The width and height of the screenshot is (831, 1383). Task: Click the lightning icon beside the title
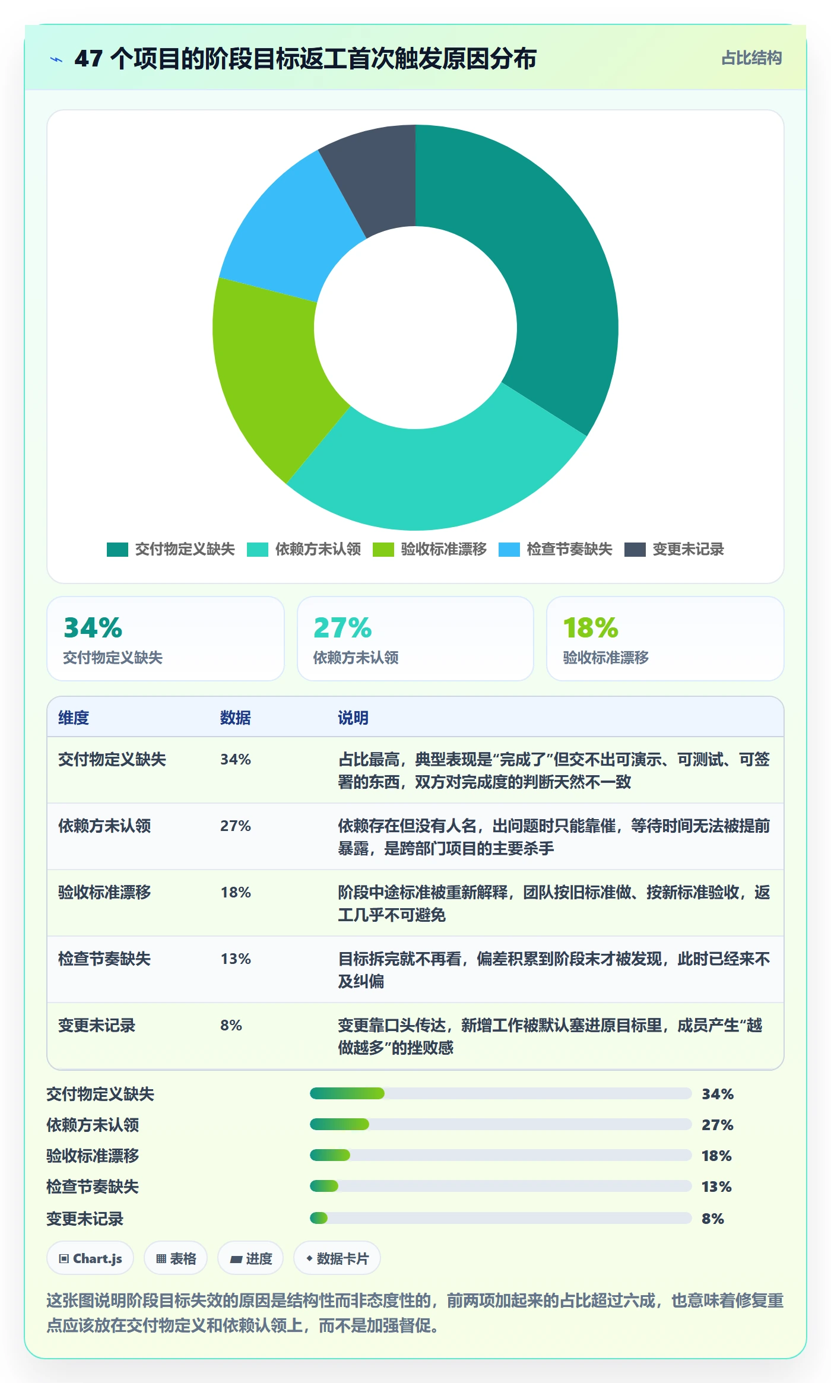(56, 59)
